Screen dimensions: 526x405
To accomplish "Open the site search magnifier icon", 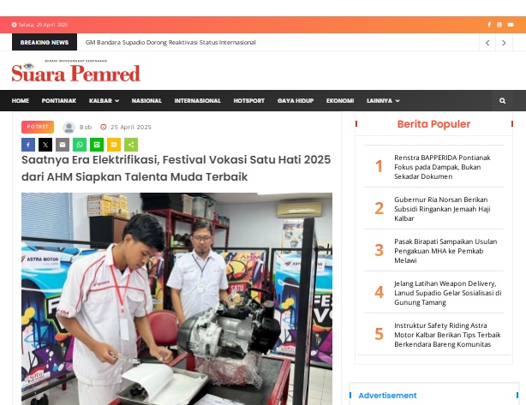I will 502,100.
